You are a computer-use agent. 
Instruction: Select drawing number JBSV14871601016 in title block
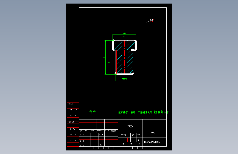tap(152, 142)
